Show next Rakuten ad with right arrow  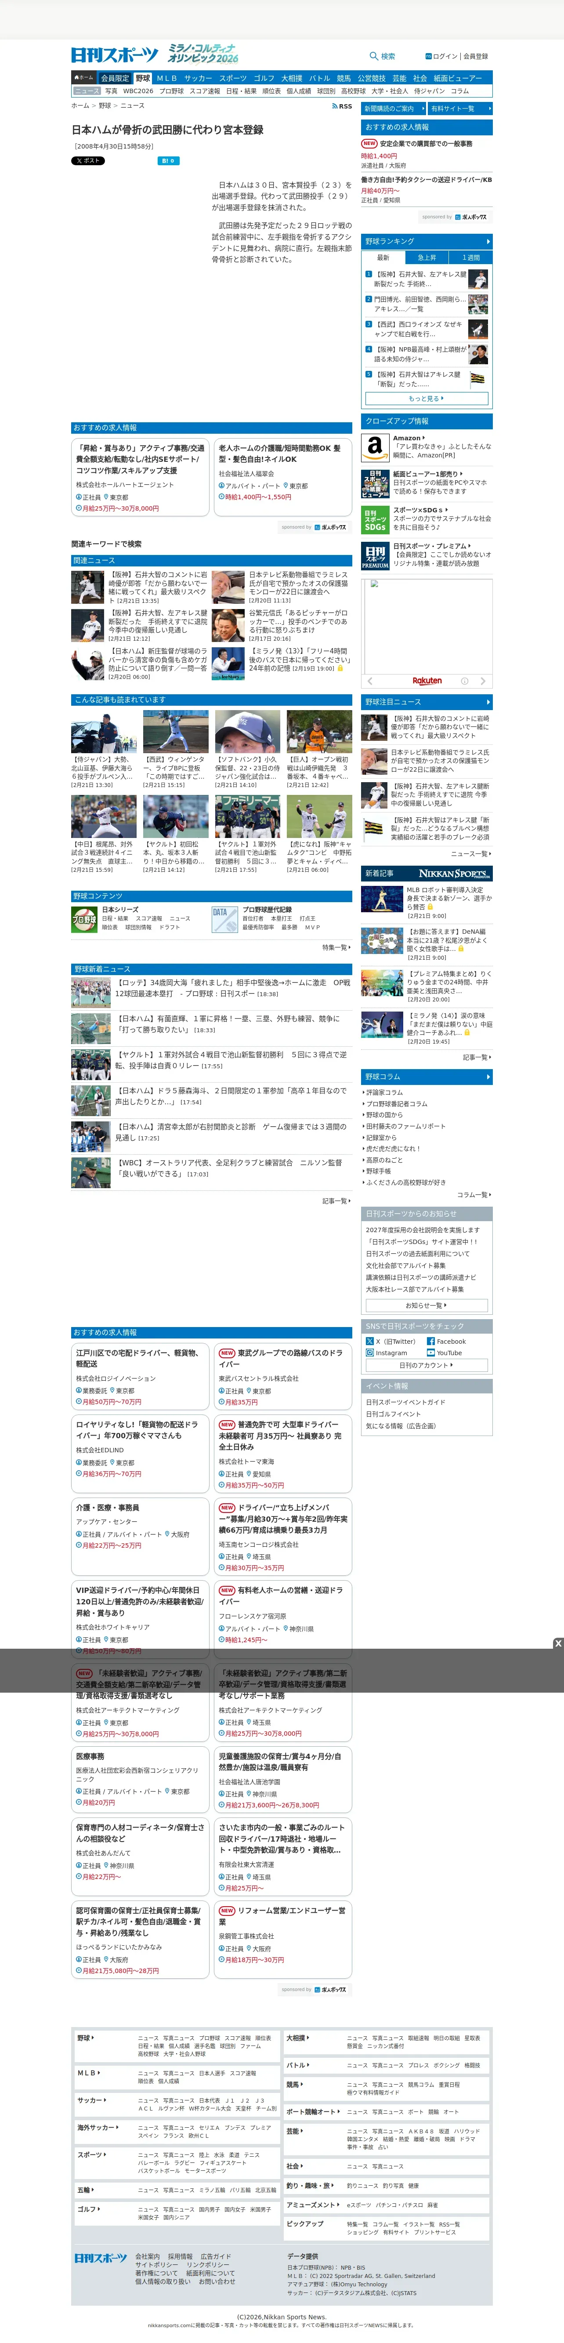[x=482, y=680]
